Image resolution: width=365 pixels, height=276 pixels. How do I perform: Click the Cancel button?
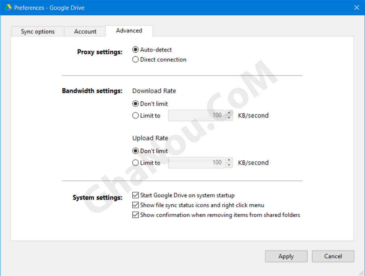(333, 256)
